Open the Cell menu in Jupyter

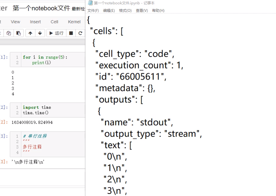click(55, 22)
